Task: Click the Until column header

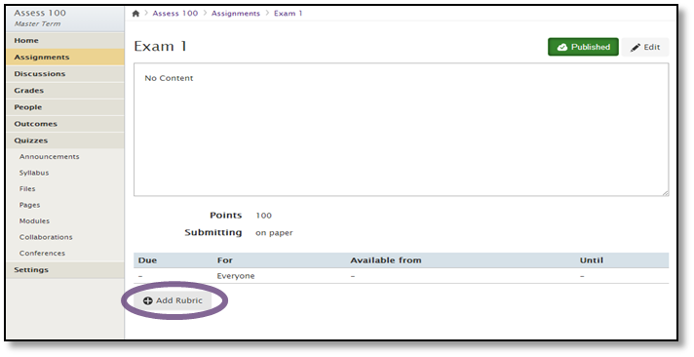Action: click(592, 260)
